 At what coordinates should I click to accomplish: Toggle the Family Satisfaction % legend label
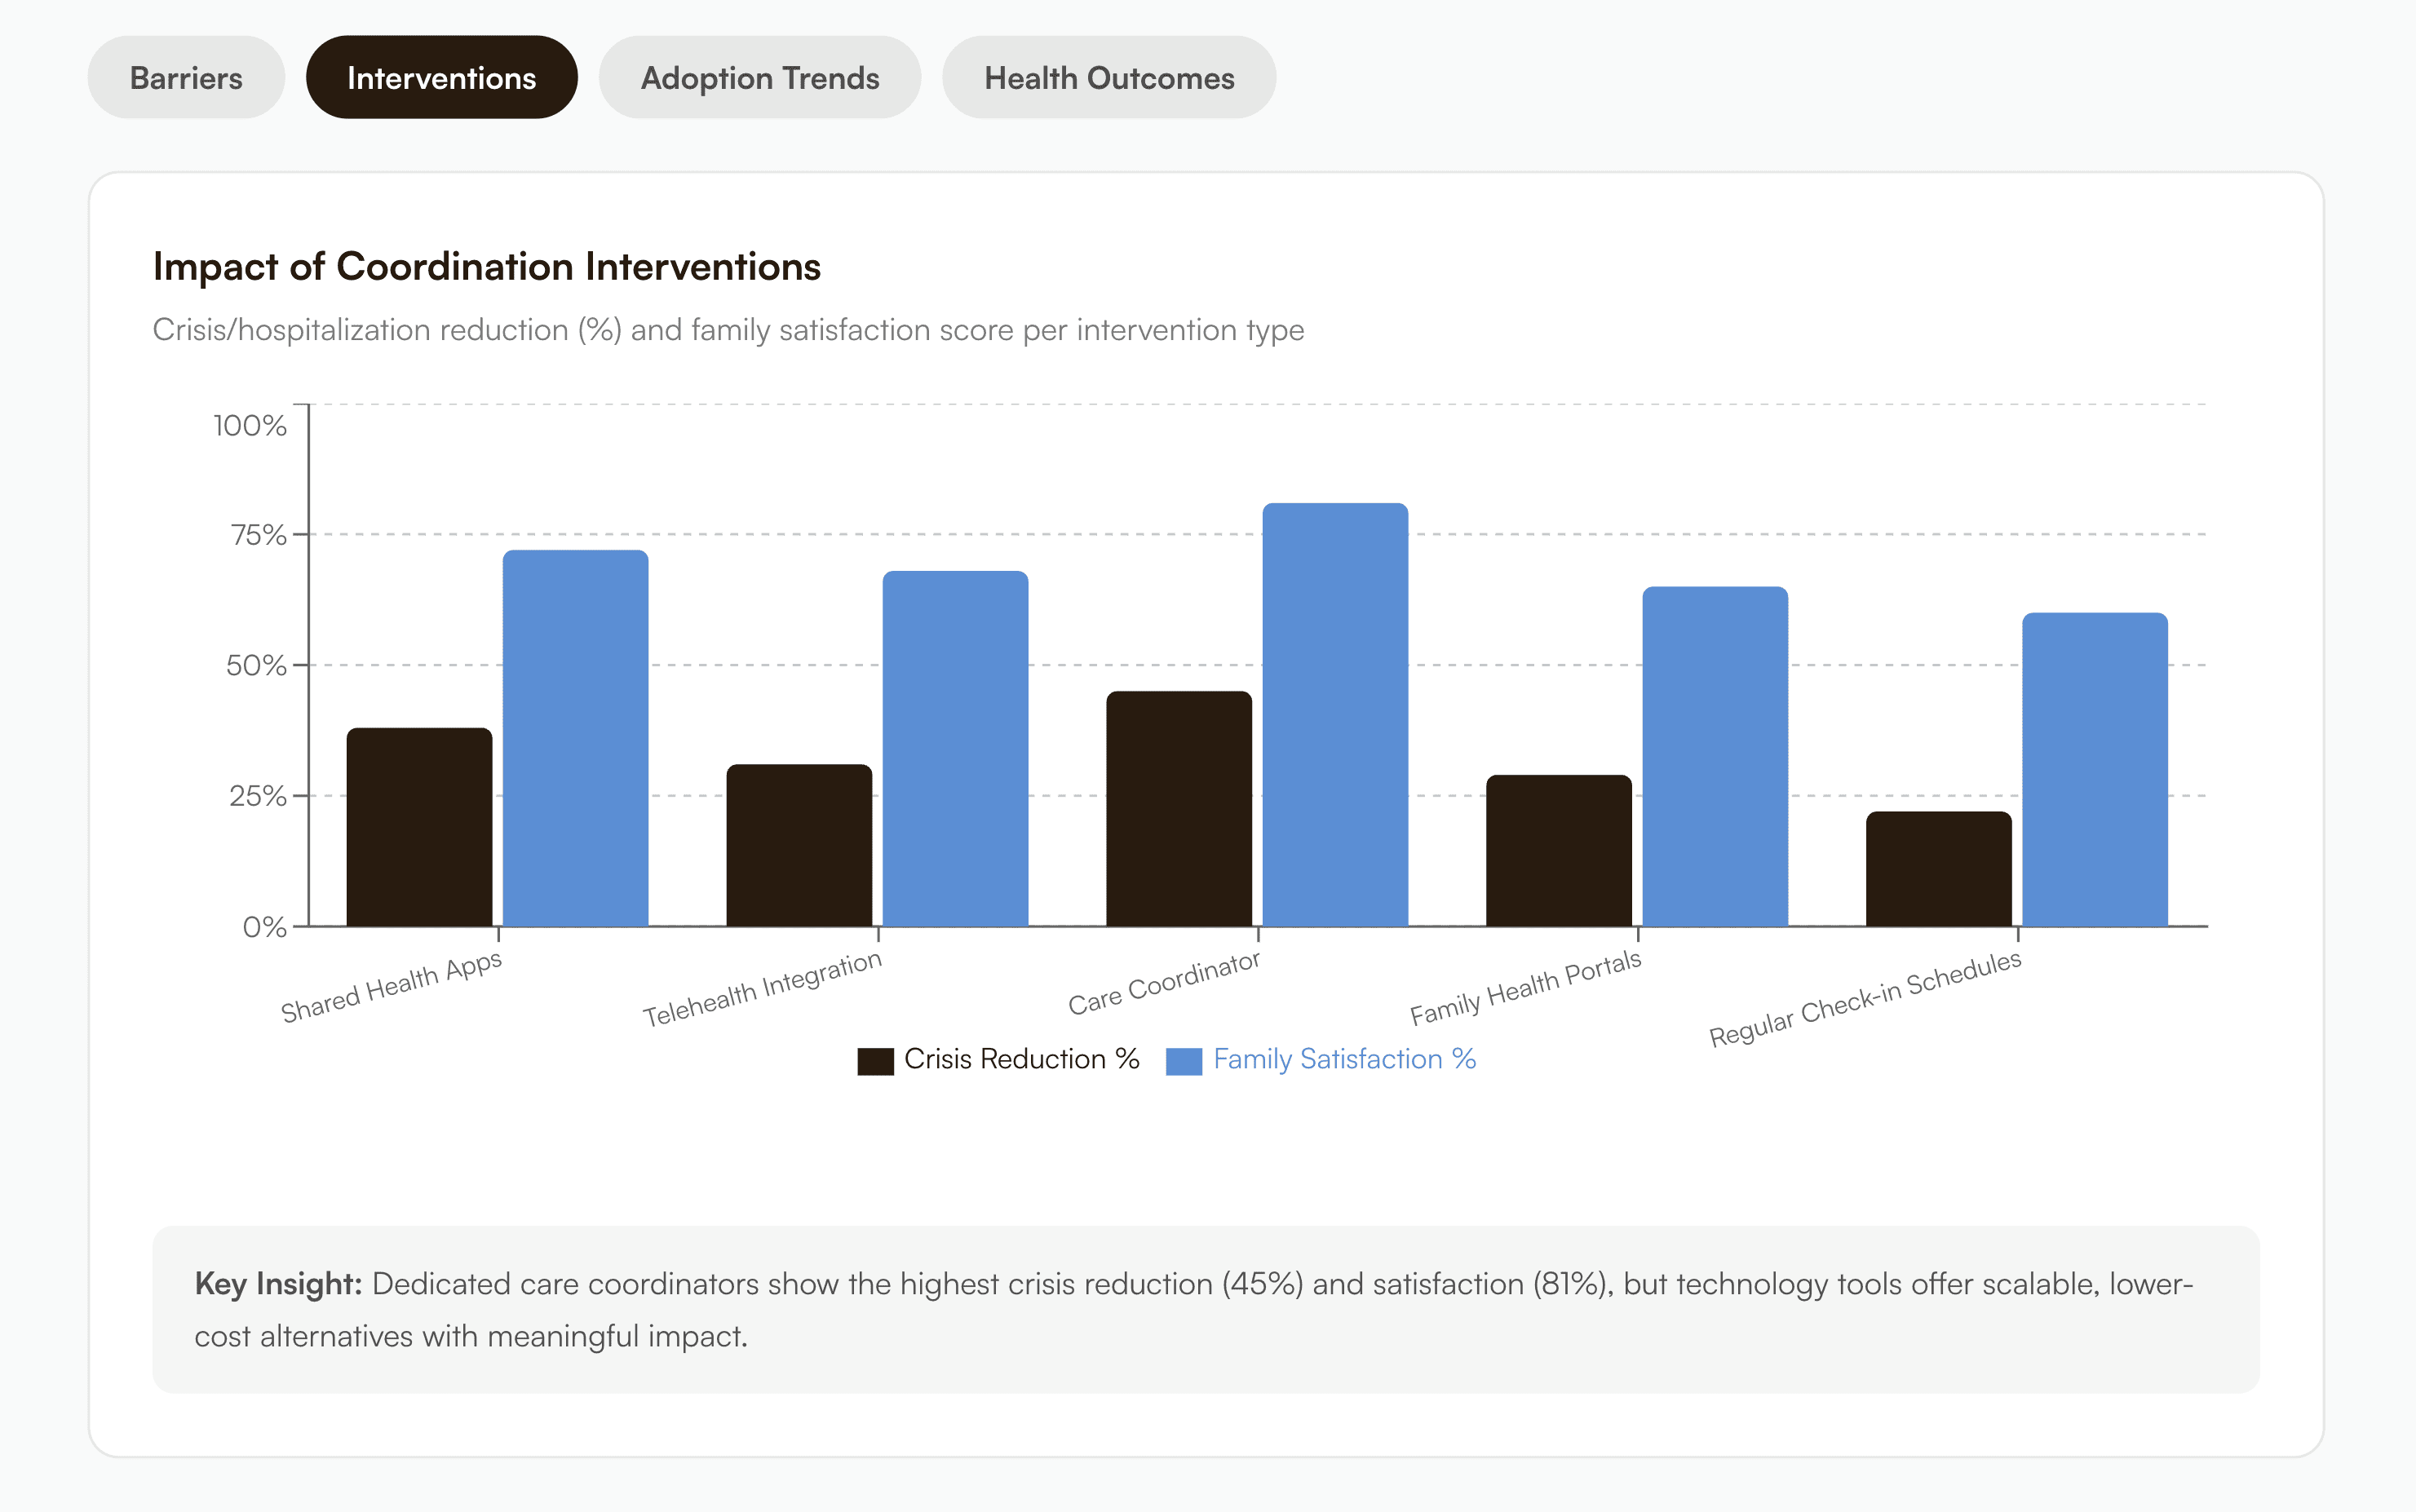pos(1344,1059)
